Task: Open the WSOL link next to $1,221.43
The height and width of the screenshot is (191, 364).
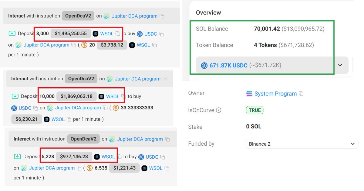Action: (x=156, y=168)
